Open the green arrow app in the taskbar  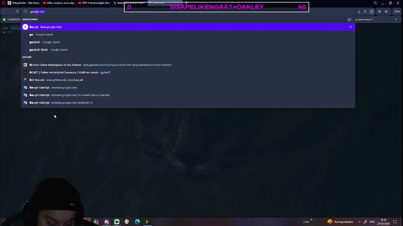click(x=147, y=222)
